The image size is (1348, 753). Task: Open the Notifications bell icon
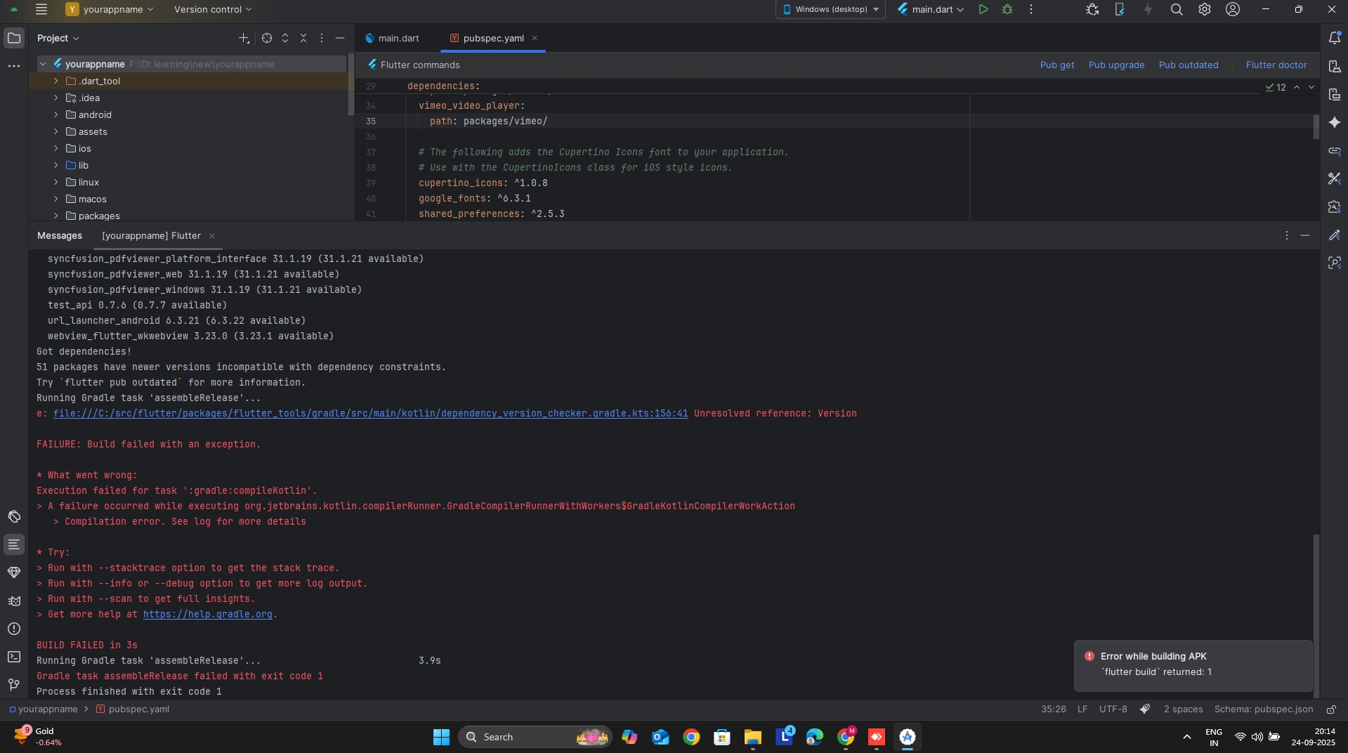[1335, 38]
